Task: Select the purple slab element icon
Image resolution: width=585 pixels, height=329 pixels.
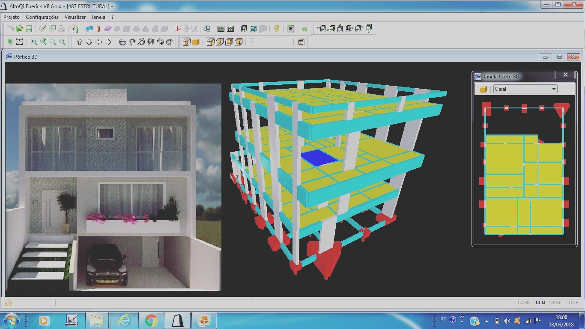Action: (107, 29)
